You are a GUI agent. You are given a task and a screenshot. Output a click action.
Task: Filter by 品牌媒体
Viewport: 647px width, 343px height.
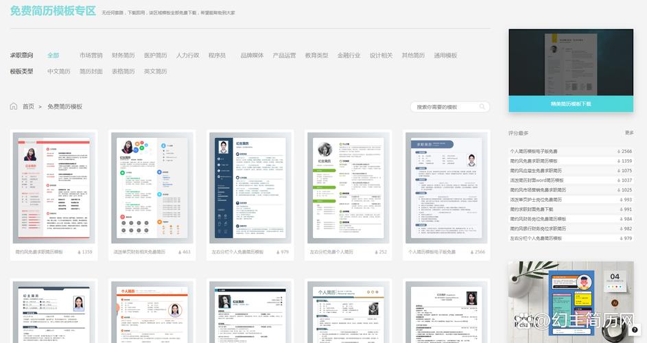(252, 56)
